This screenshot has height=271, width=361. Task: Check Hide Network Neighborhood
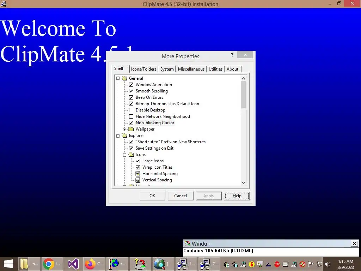[131, 116]
